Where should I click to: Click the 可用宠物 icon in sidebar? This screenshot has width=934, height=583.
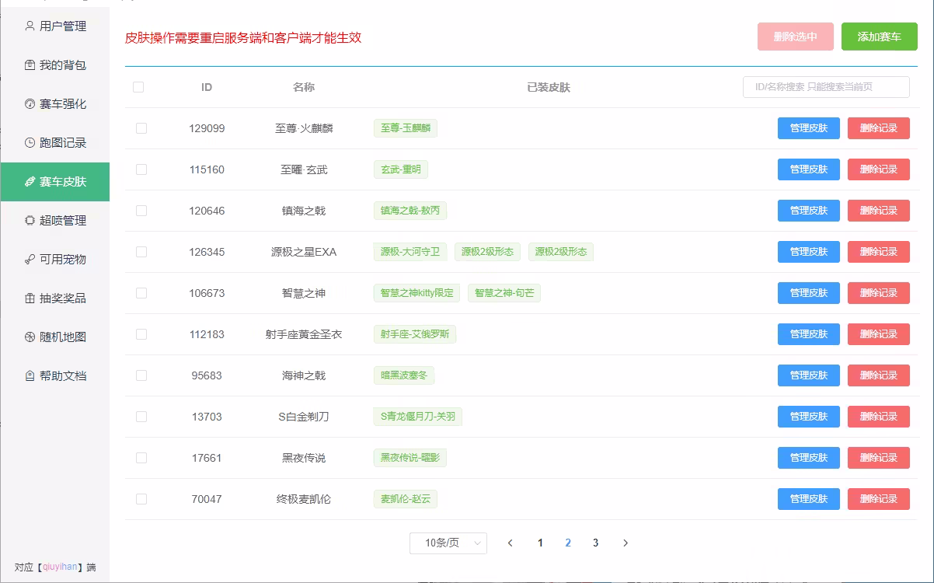(30, 260)
